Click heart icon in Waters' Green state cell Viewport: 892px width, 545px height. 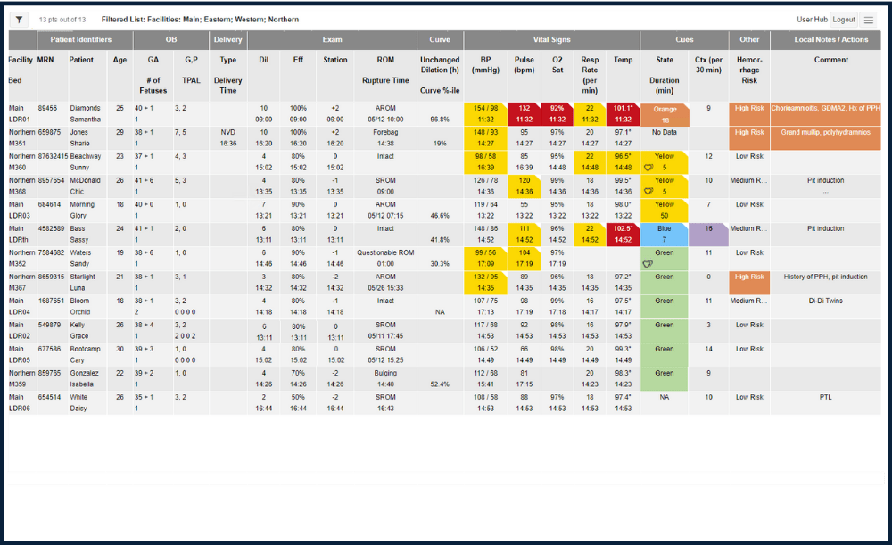pos(648,264)
